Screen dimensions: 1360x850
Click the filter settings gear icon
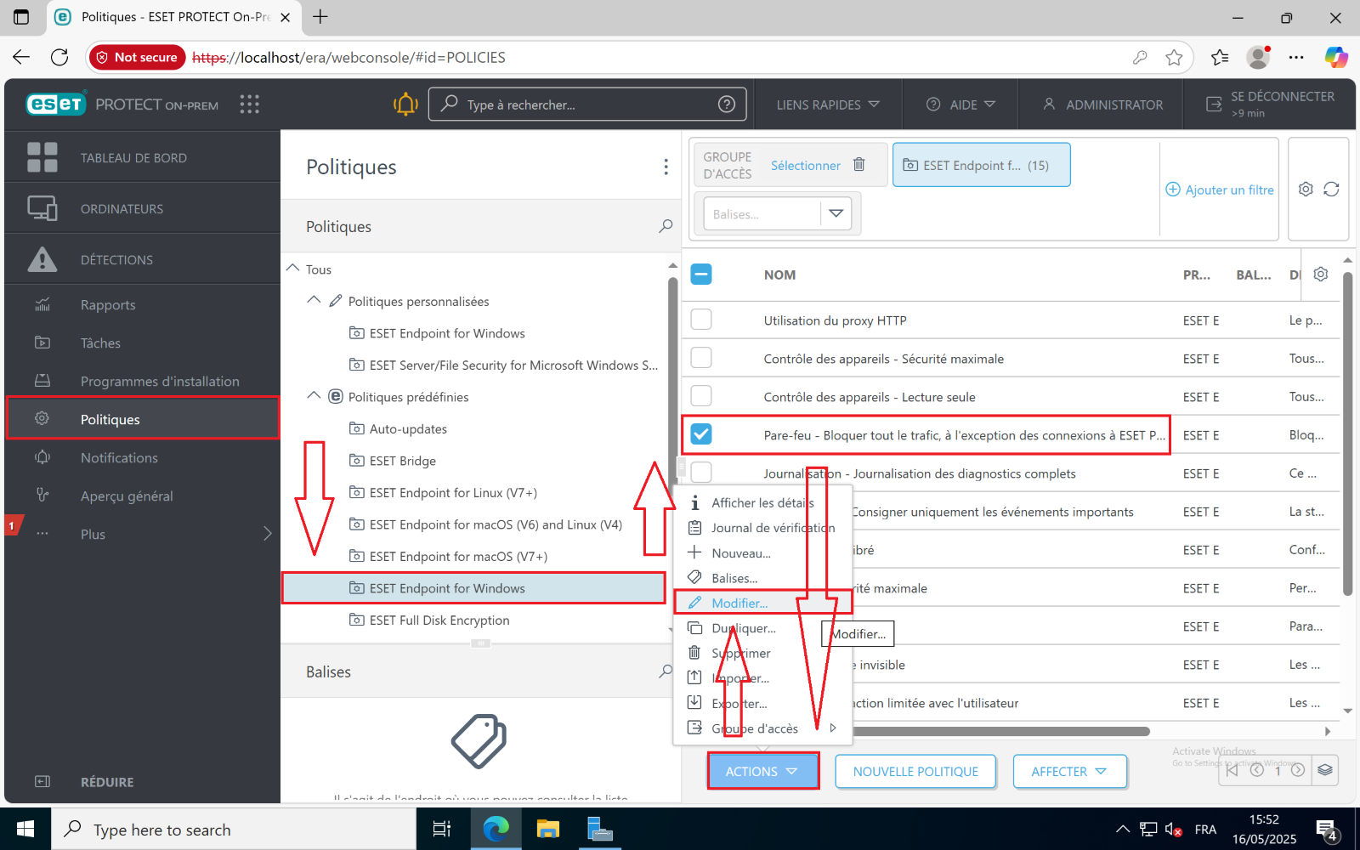pyautogui.click(x=1306, y=189)
